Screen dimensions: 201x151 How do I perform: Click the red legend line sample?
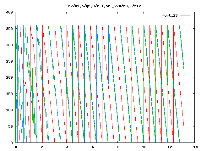tap(185, 15)
